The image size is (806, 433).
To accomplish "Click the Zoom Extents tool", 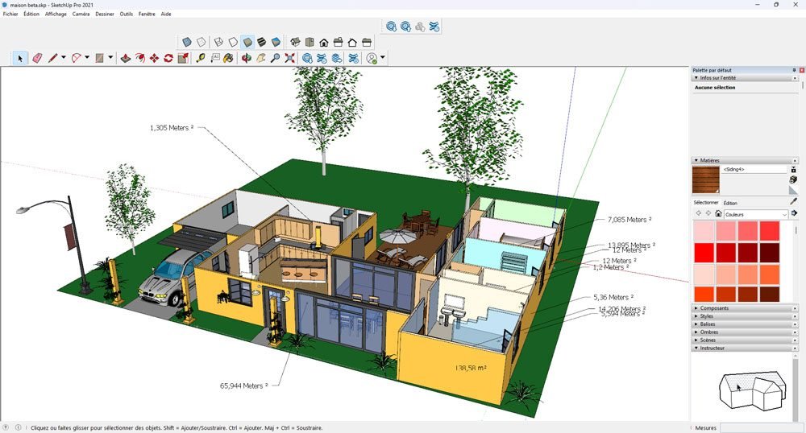I will (290, 59).
